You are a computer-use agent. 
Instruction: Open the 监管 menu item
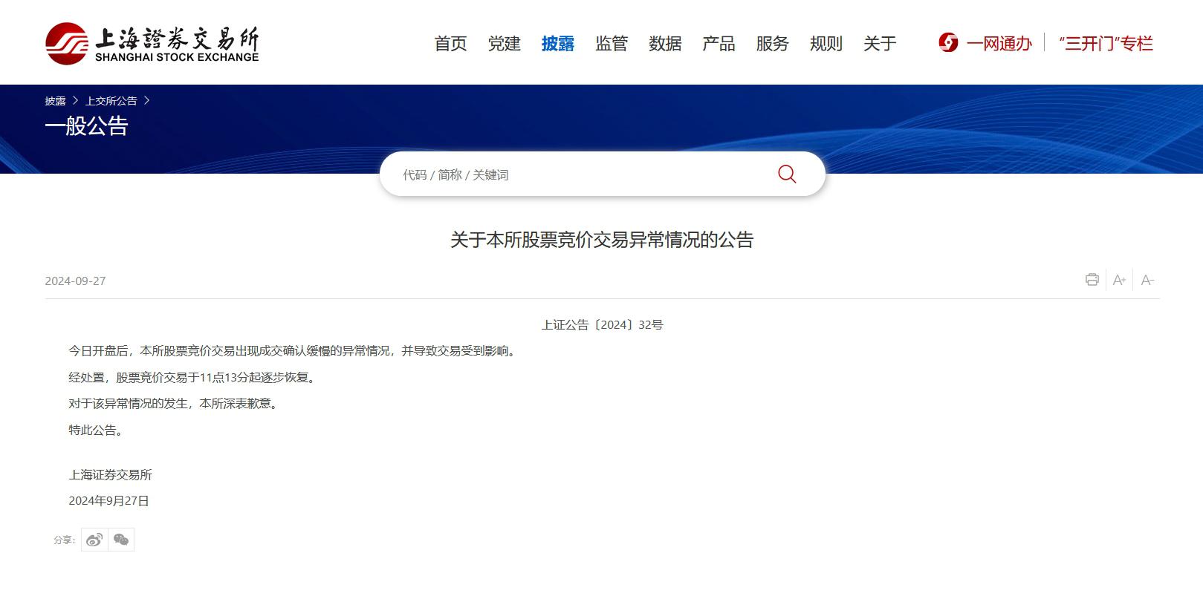(612, 44)
